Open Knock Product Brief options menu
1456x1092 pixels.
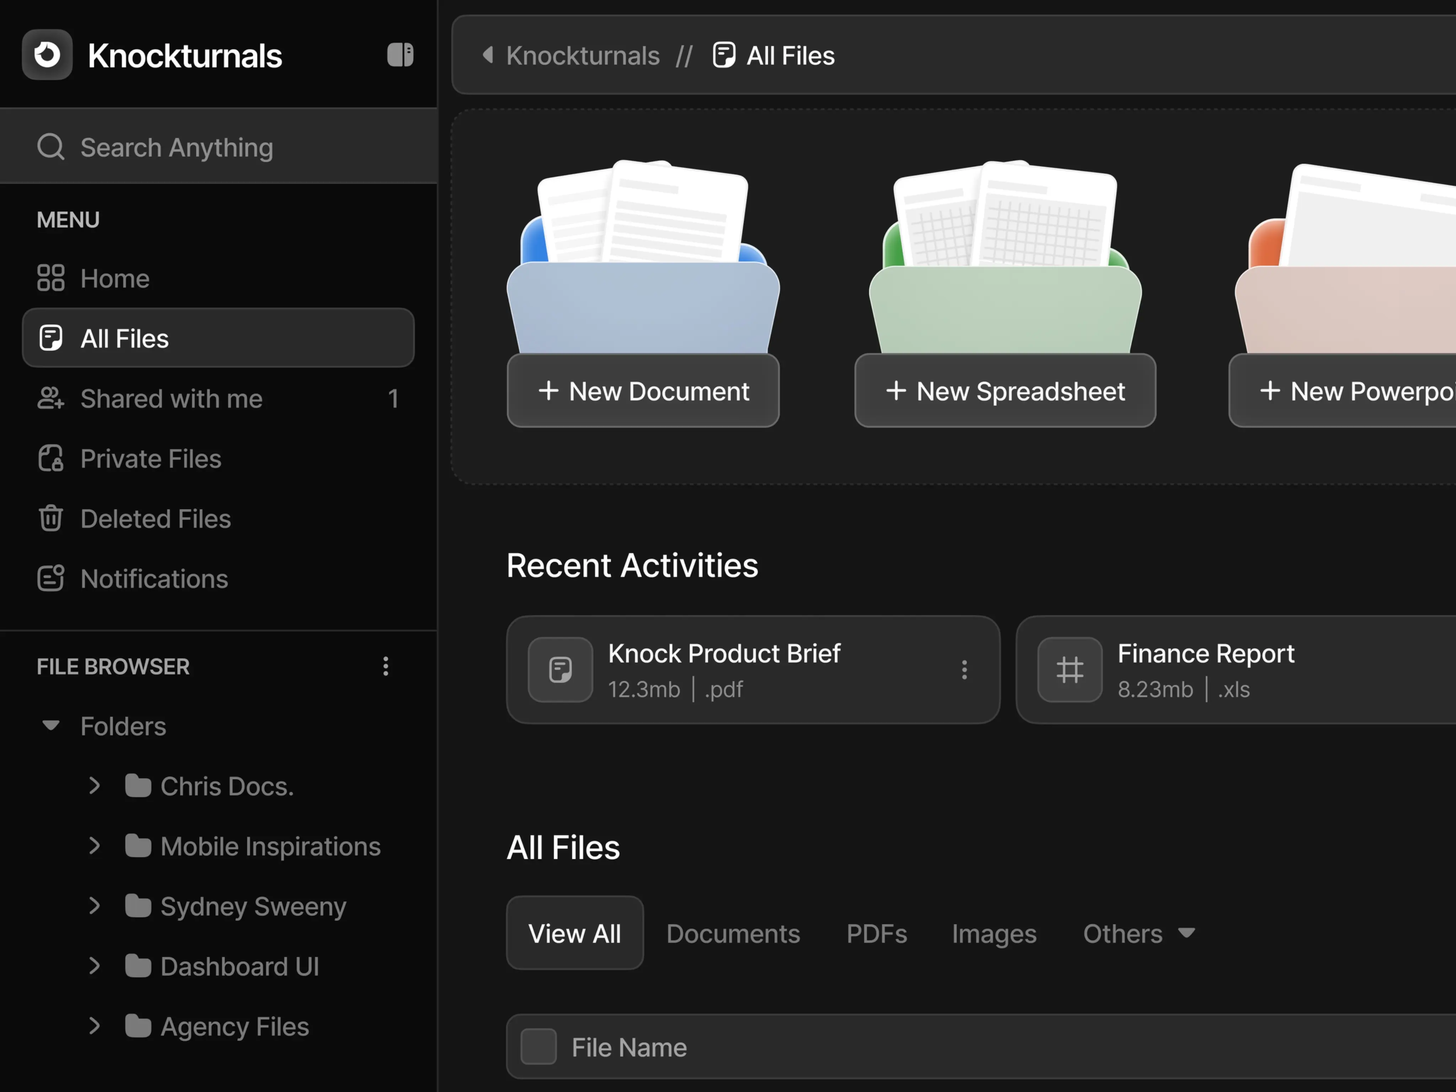coord(964,669)
